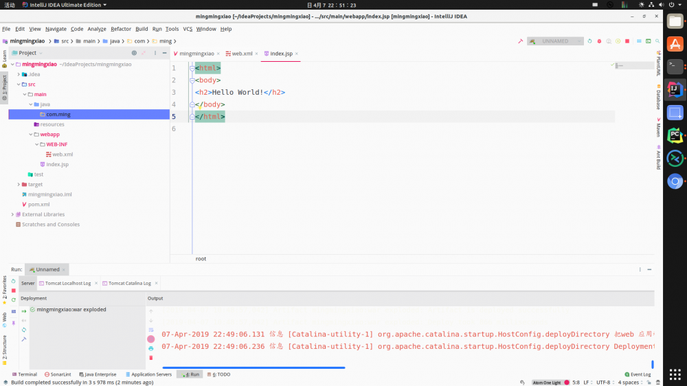The width and height of the screenshot is (687, 386).
Task: Click the Rerun icon in top toolbar
Action: click(x=589, y=41)
